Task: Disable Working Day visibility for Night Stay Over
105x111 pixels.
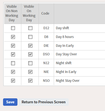Action: click(x=30, y=81)
